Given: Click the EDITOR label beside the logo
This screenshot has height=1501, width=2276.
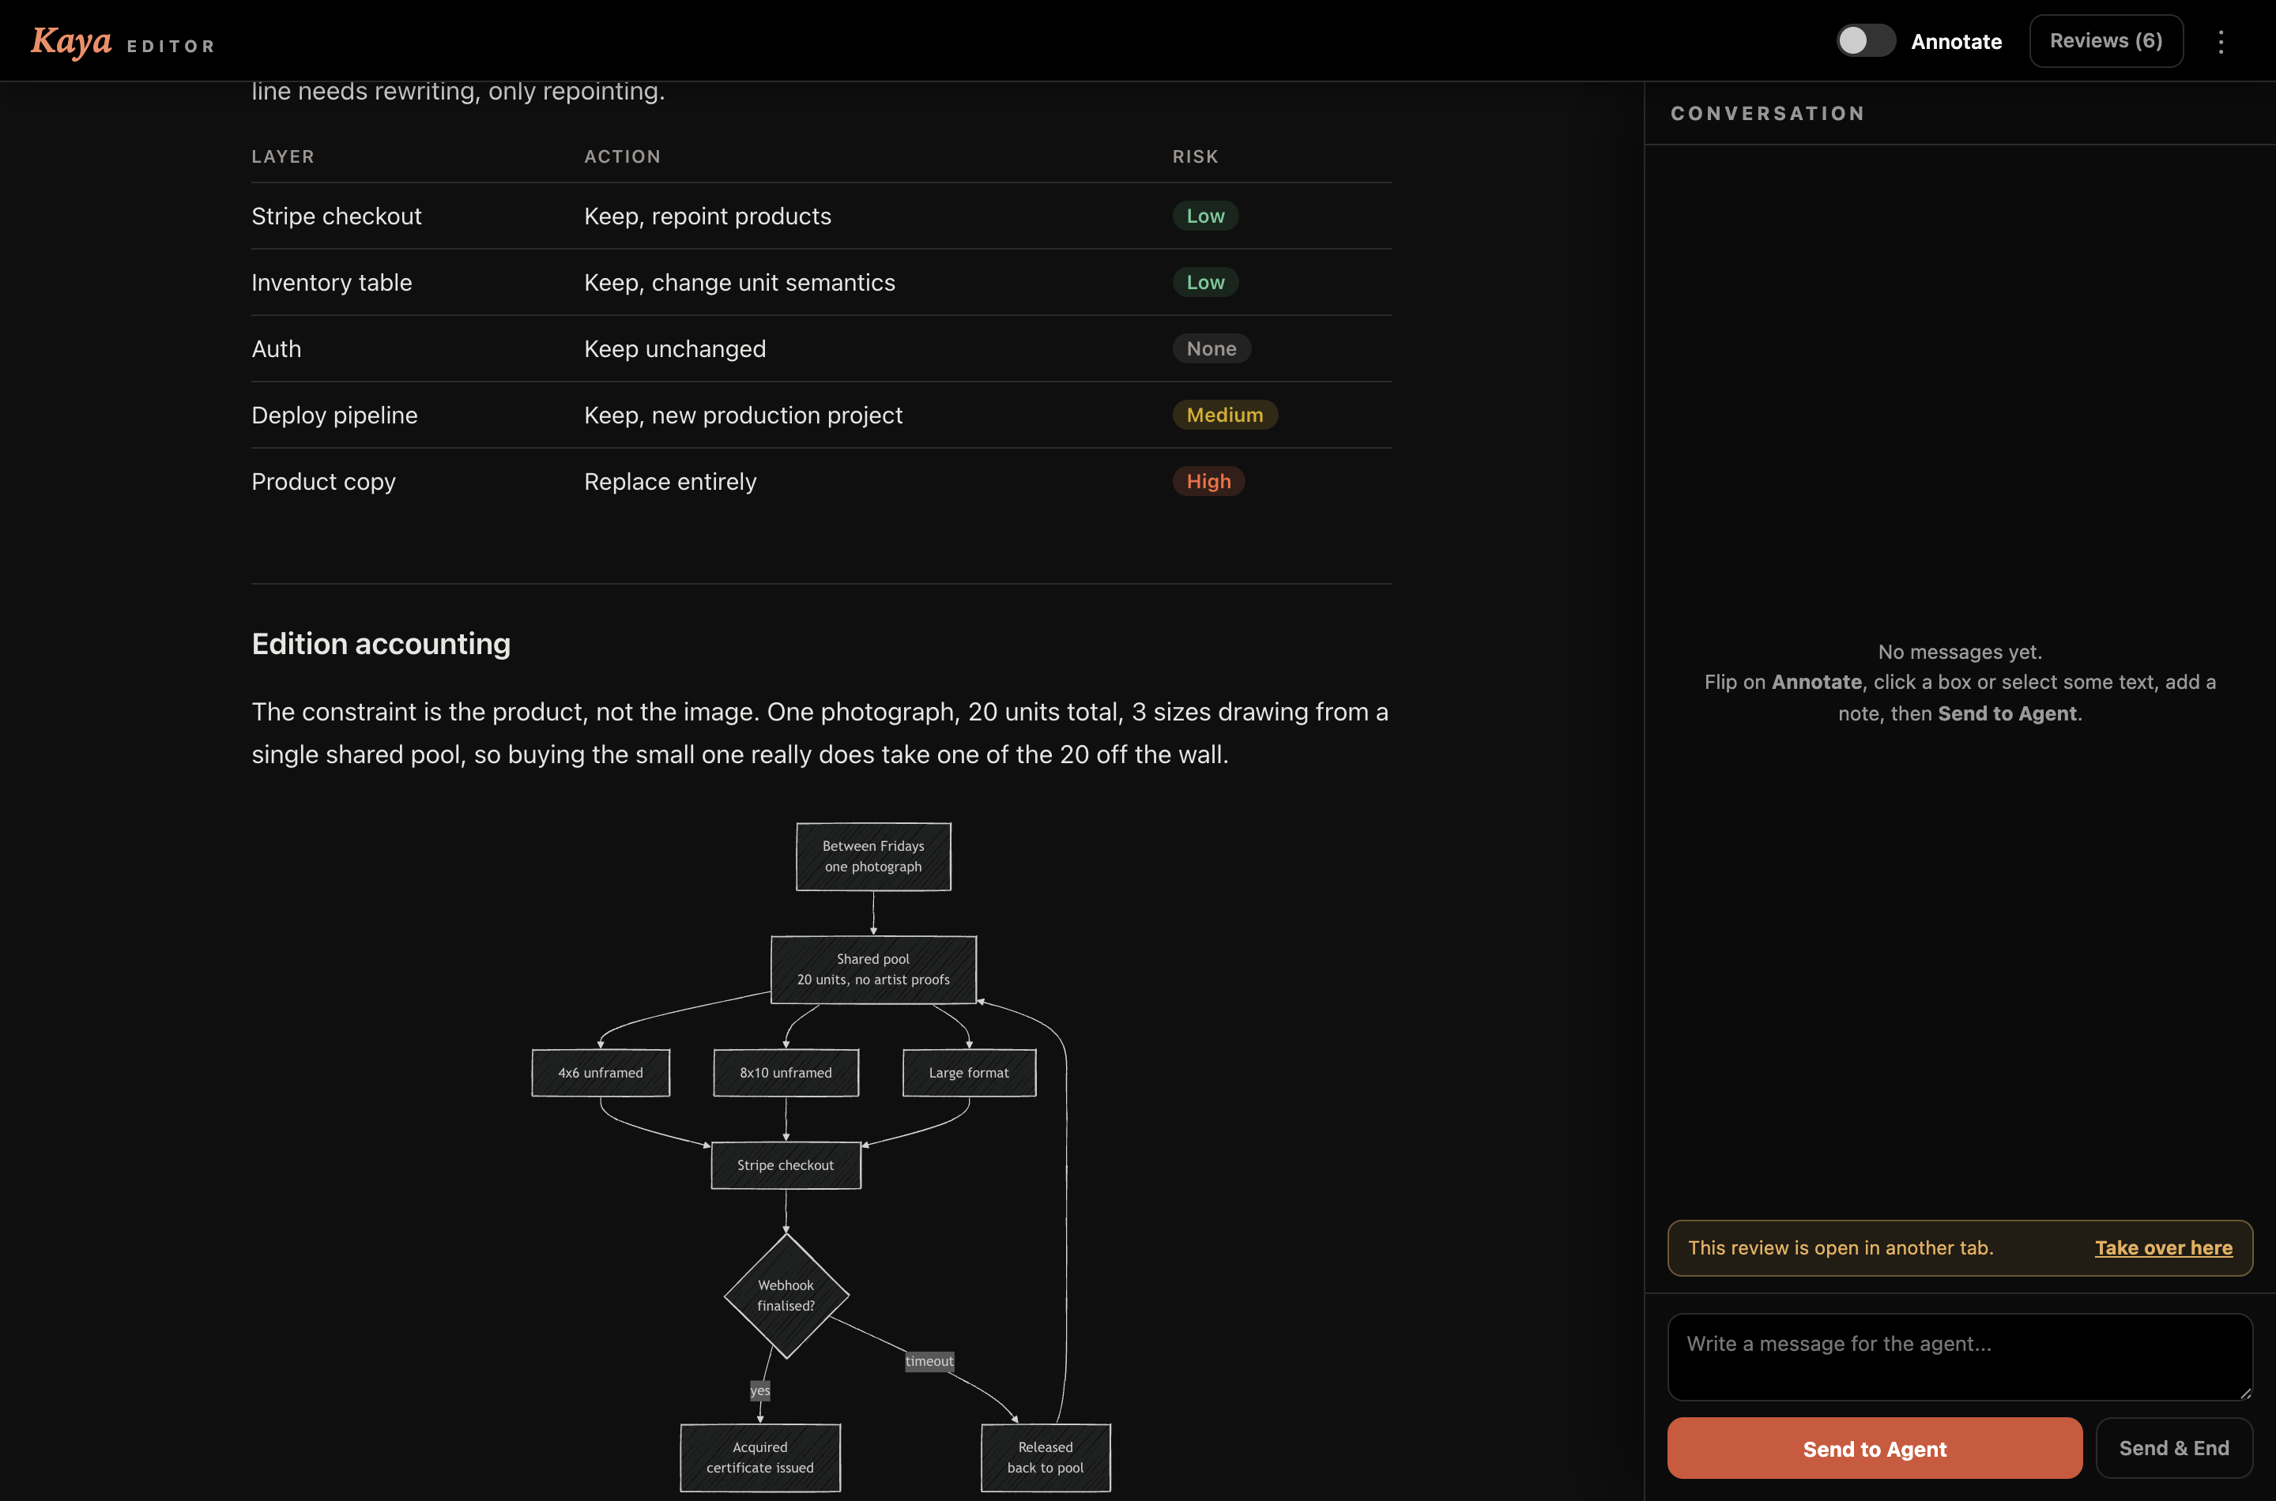Looking at the screenshot, I should click(171, 46).
